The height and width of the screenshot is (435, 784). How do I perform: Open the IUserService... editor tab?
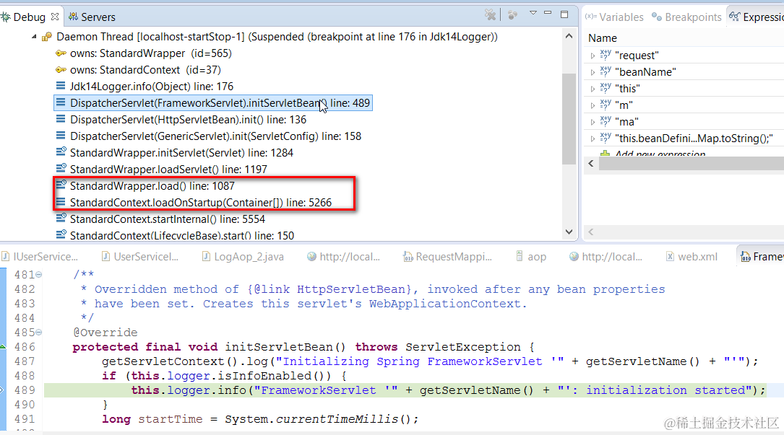40,257
